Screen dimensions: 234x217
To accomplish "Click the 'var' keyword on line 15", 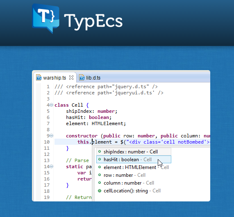I will tap(82, 173).
